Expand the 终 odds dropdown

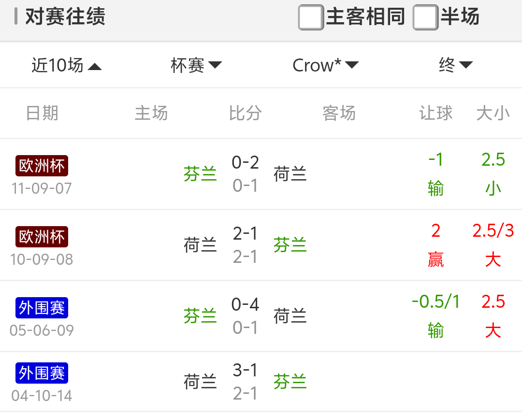tap(455, 65)
